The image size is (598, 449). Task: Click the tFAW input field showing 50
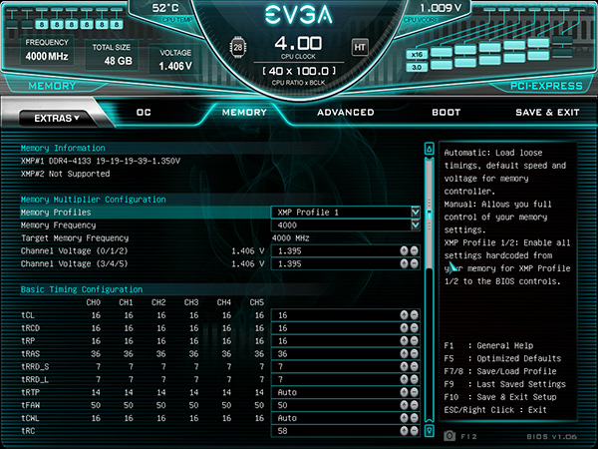[346, 405]
